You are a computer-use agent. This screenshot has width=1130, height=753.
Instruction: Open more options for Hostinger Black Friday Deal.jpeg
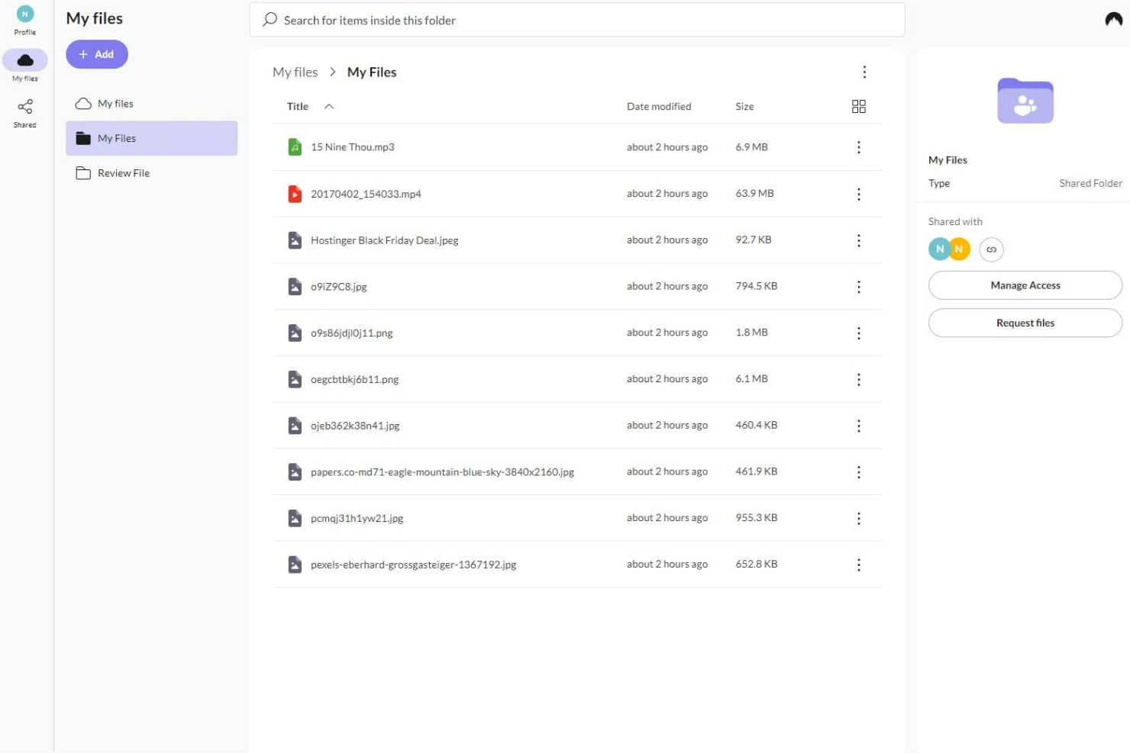(x=858, y=240)
